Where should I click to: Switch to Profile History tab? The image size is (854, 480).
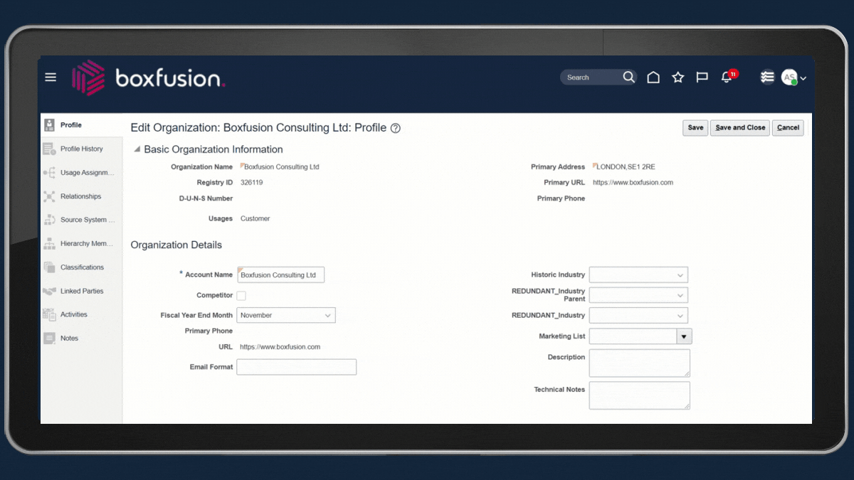tap(81, 149)
